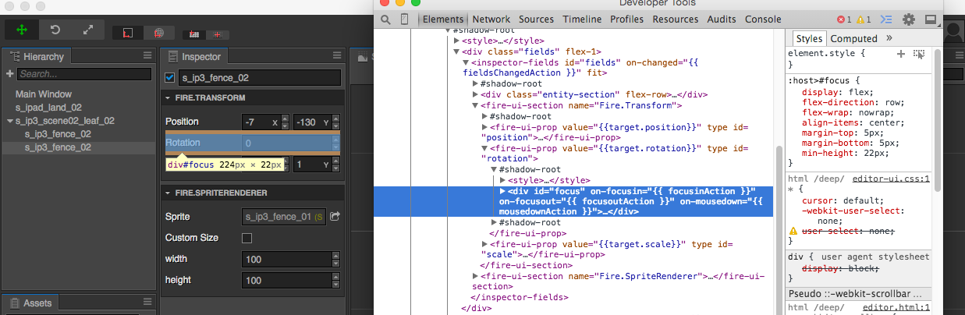Expand the highlighted div id focus node

pyautogui.click(x=503, y=191)
